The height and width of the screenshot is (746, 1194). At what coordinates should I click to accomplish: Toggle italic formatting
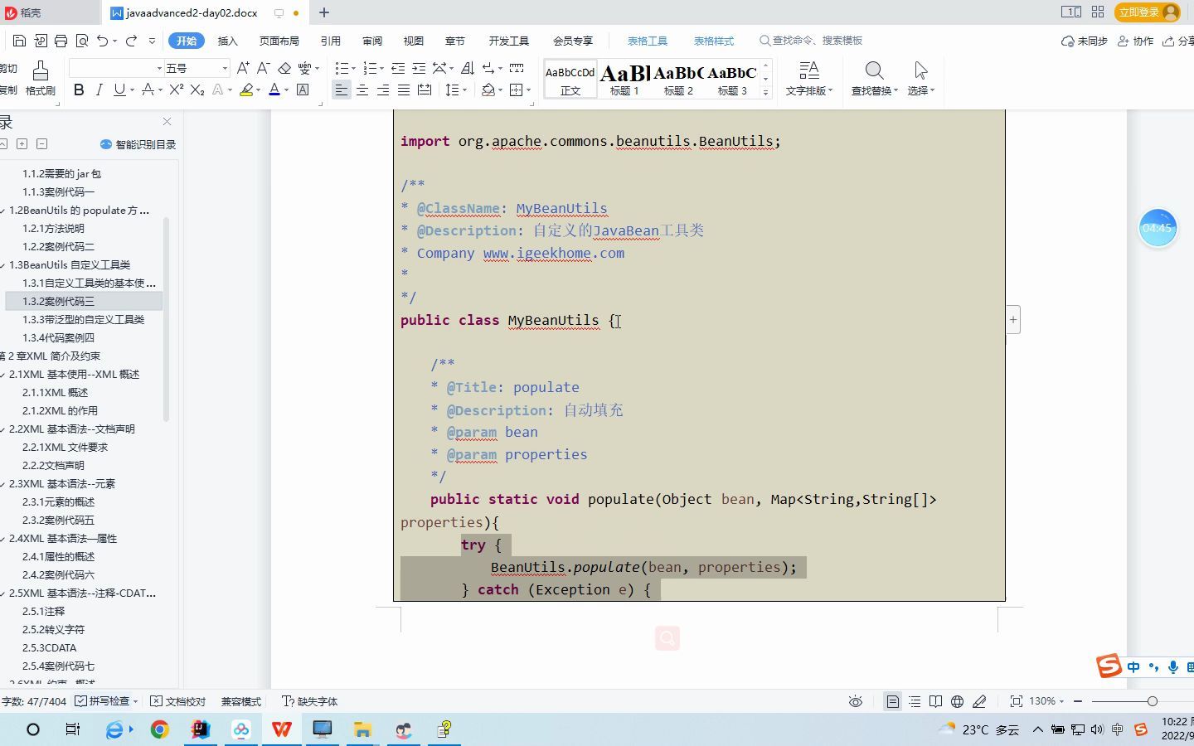point(99,90)
